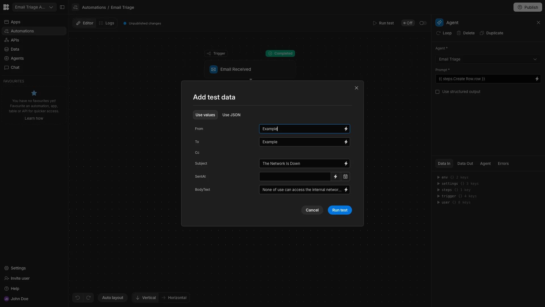
Task: Open the Data Out tab
Action: click(x=465, y=163)
